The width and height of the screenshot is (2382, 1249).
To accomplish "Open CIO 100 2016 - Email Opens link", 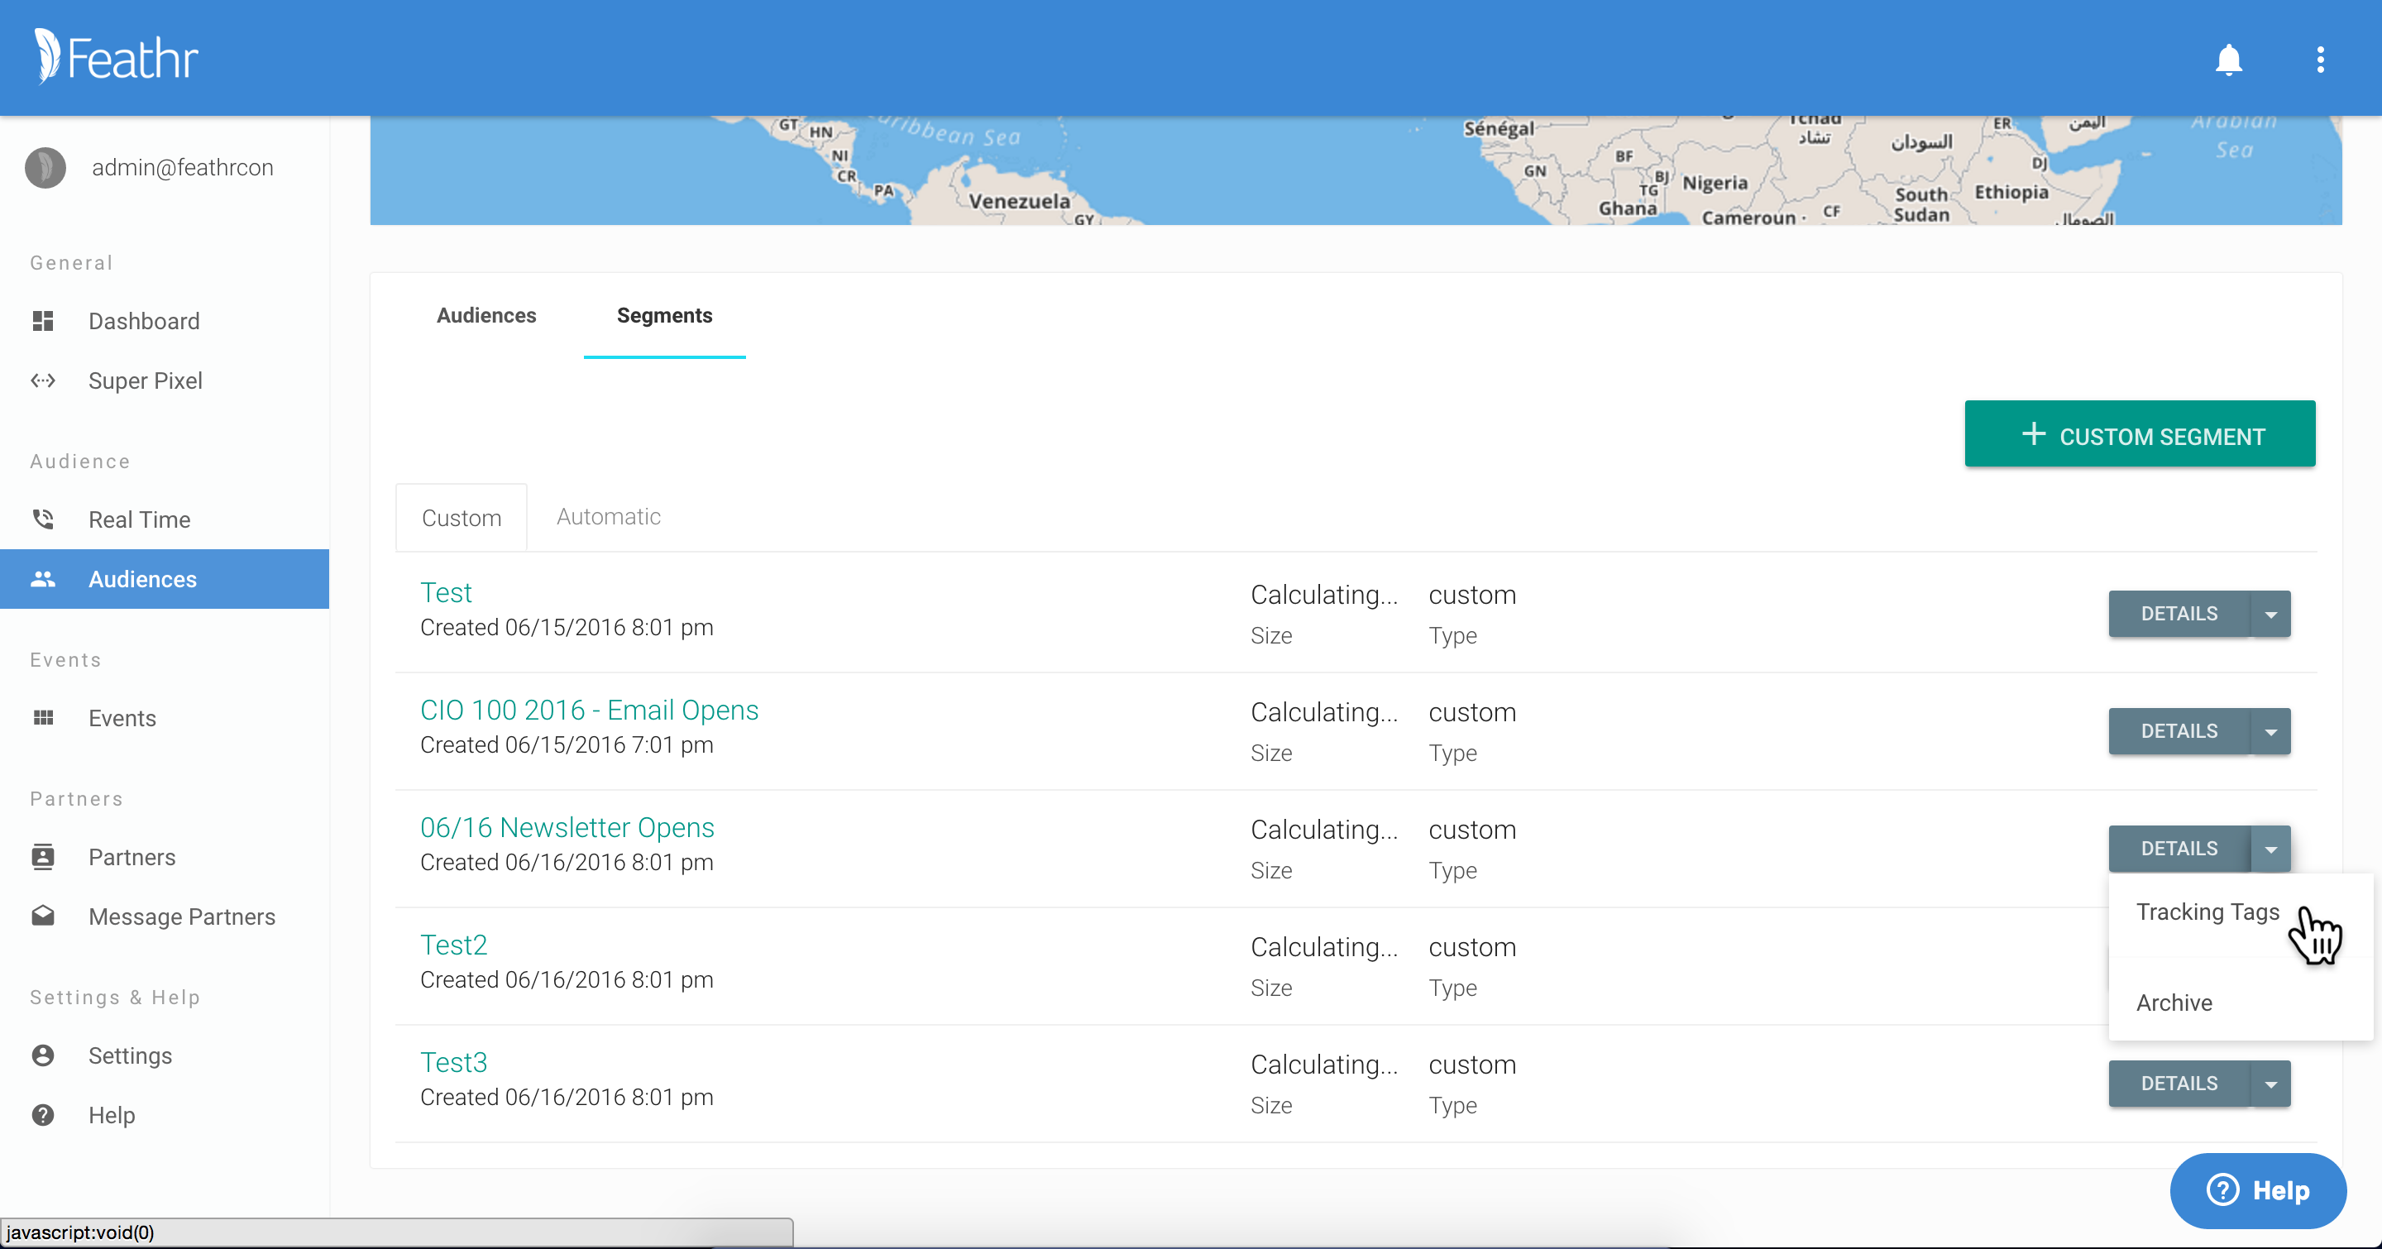I will click(x=589, y=710).
